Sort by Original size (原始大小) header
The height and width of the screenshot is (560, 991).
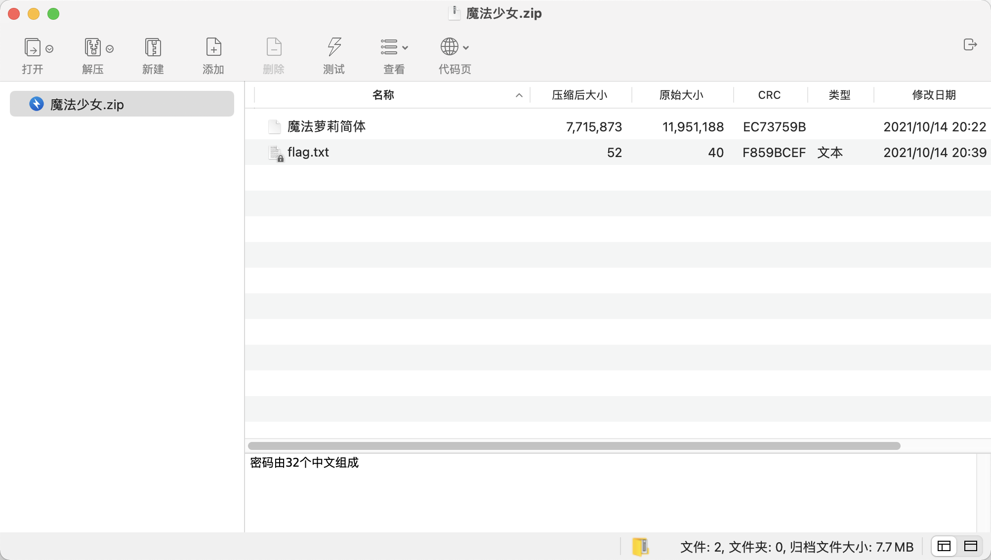[x=682, y=95]
